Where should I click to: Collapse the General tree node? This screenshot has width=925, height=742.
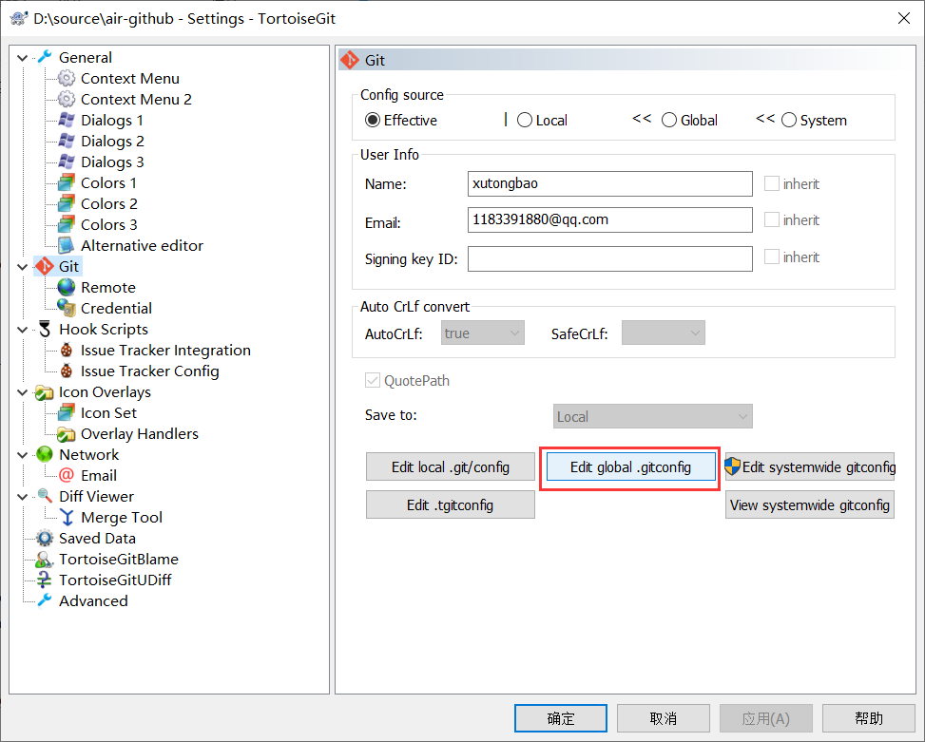(23, 58)
